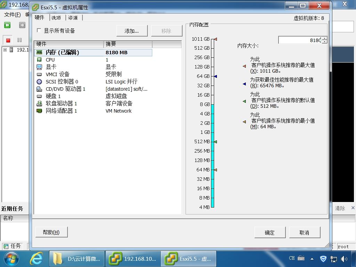Switch to the 选项 tab
This screenshot has height=267, width=356.
click(56, 18)
